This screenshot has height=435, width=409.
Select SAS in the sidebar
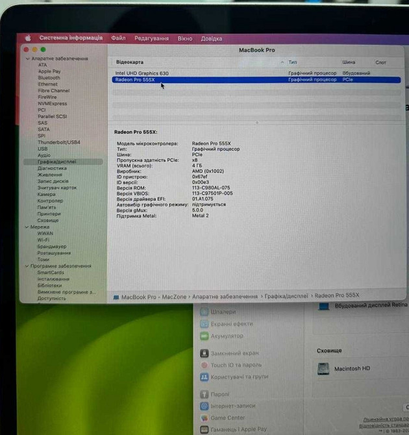(x=42, y=123)
